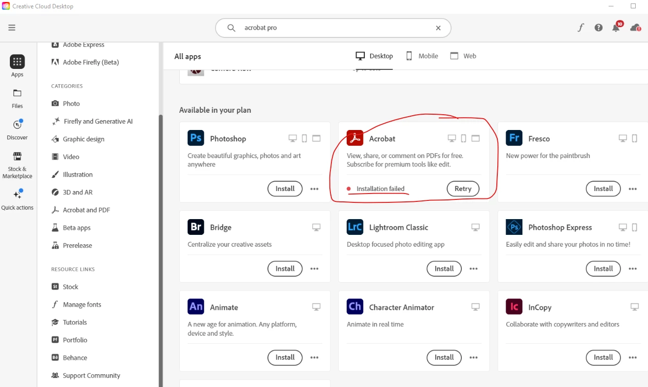Install Photoshop Express
This screenshot has height=387, width=648.
click(603, 268)
